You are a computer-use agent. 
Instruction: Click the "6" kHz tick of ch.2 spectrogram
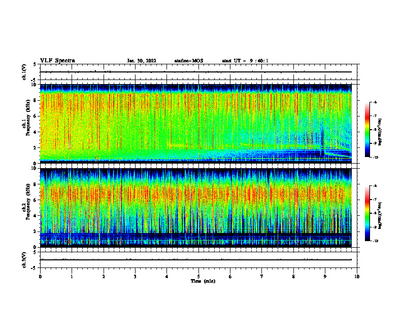pos(36,200)
